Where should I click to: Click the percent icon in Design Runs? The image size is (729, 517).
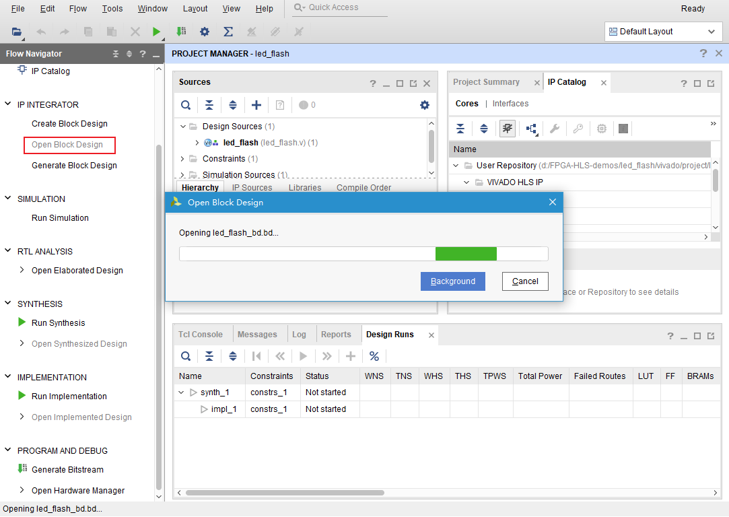(x=374, y=356)
